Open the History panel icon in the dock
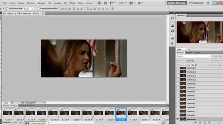 point(172,18)
